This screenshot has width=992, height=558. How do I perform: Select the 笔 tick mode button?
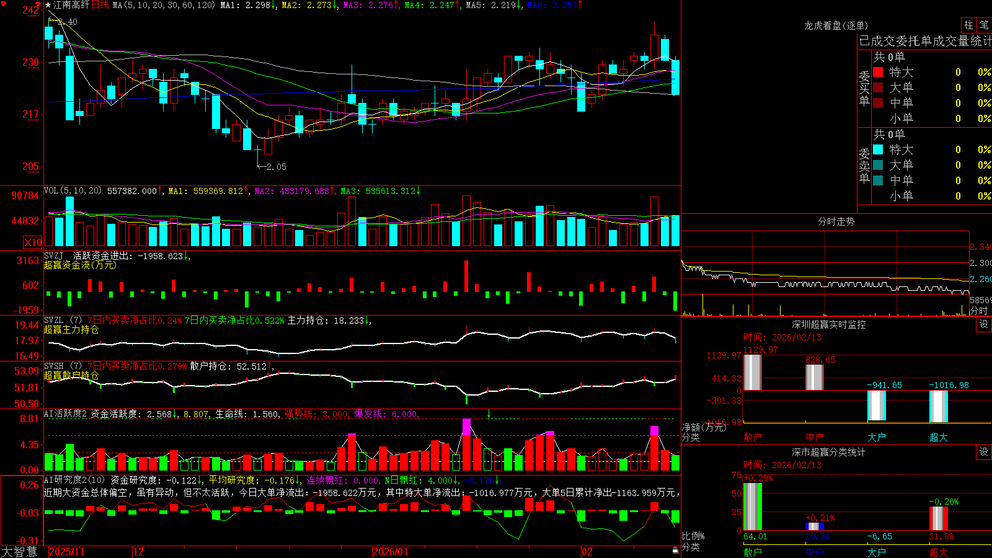click(985, 25)
